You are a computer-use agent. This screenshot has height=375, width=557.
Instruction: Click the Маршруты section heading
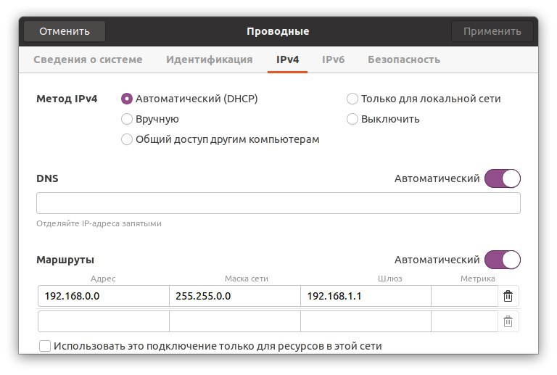tap(65, 260)
